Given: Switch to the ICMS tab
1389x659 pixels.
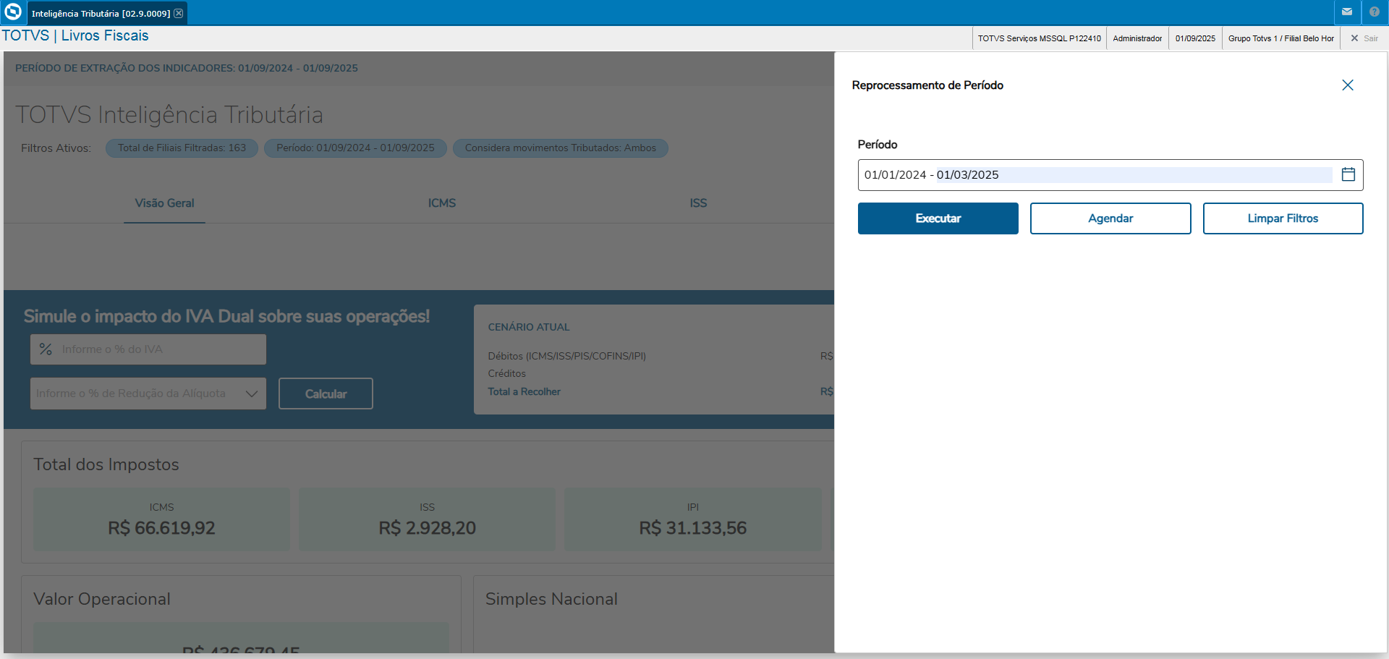Looking at the screenshot, I should (x=442, y=203).
